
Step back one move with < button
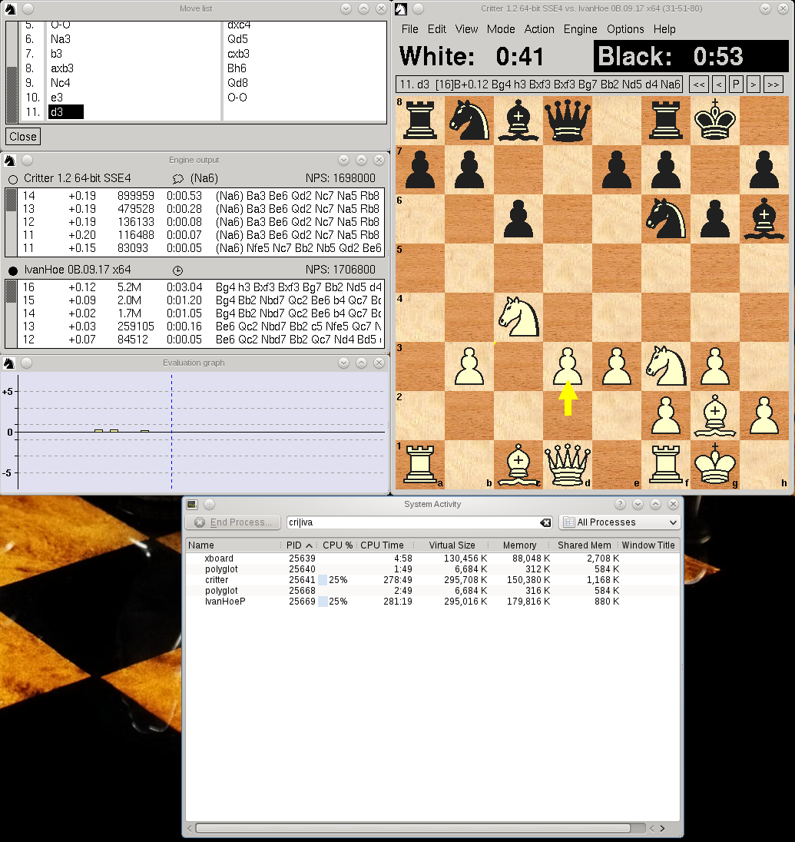[719, 85]
